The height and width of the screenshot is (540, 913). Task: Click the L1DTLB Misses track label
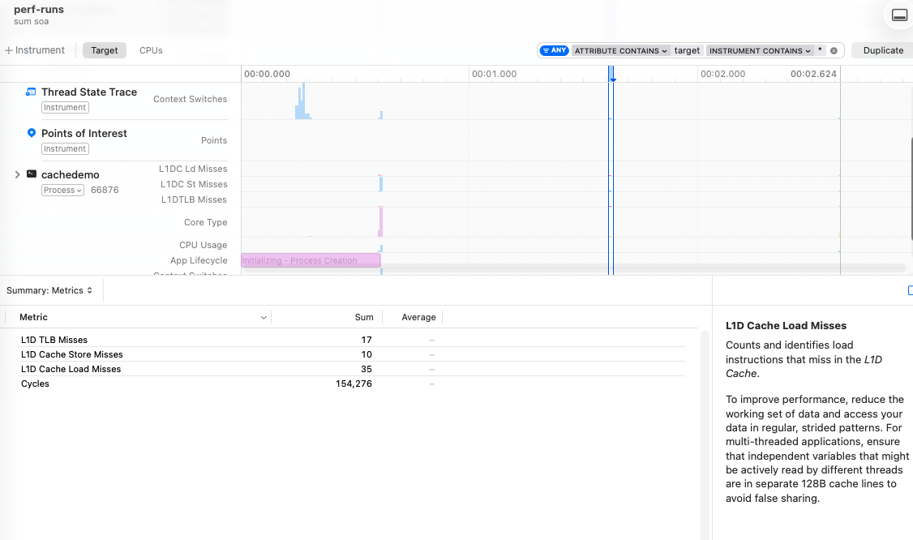(x=194, y=199)
